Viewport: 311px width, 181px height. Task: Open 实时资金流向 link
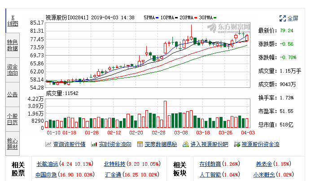[115, 144]
